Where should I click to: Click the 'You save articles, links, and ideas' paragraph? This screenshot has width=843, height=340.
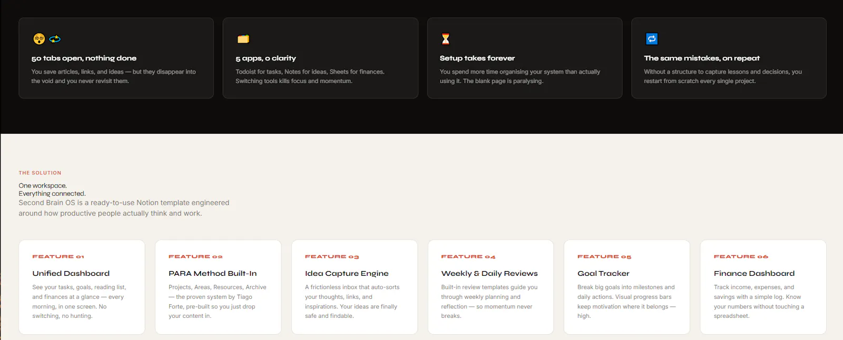click(x=113, y=76)
